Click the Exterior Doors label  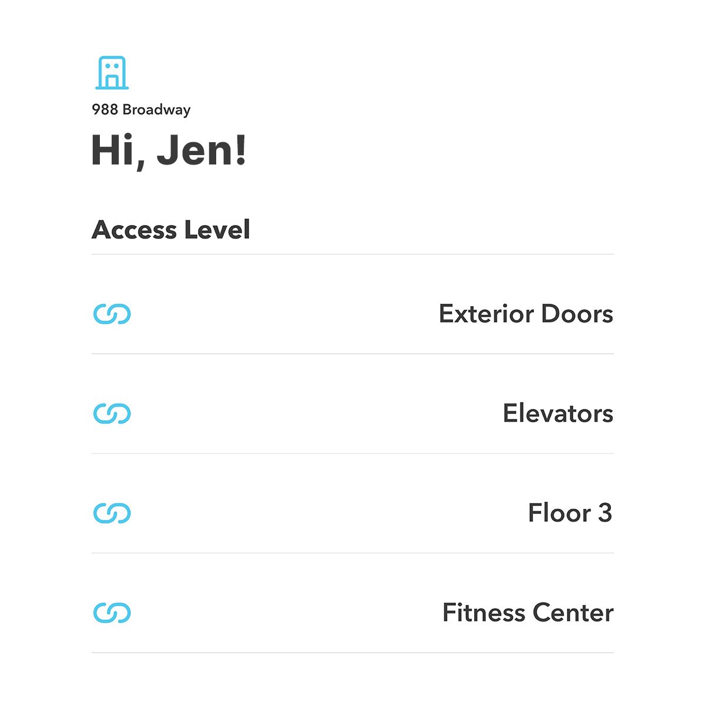point(526,314)
